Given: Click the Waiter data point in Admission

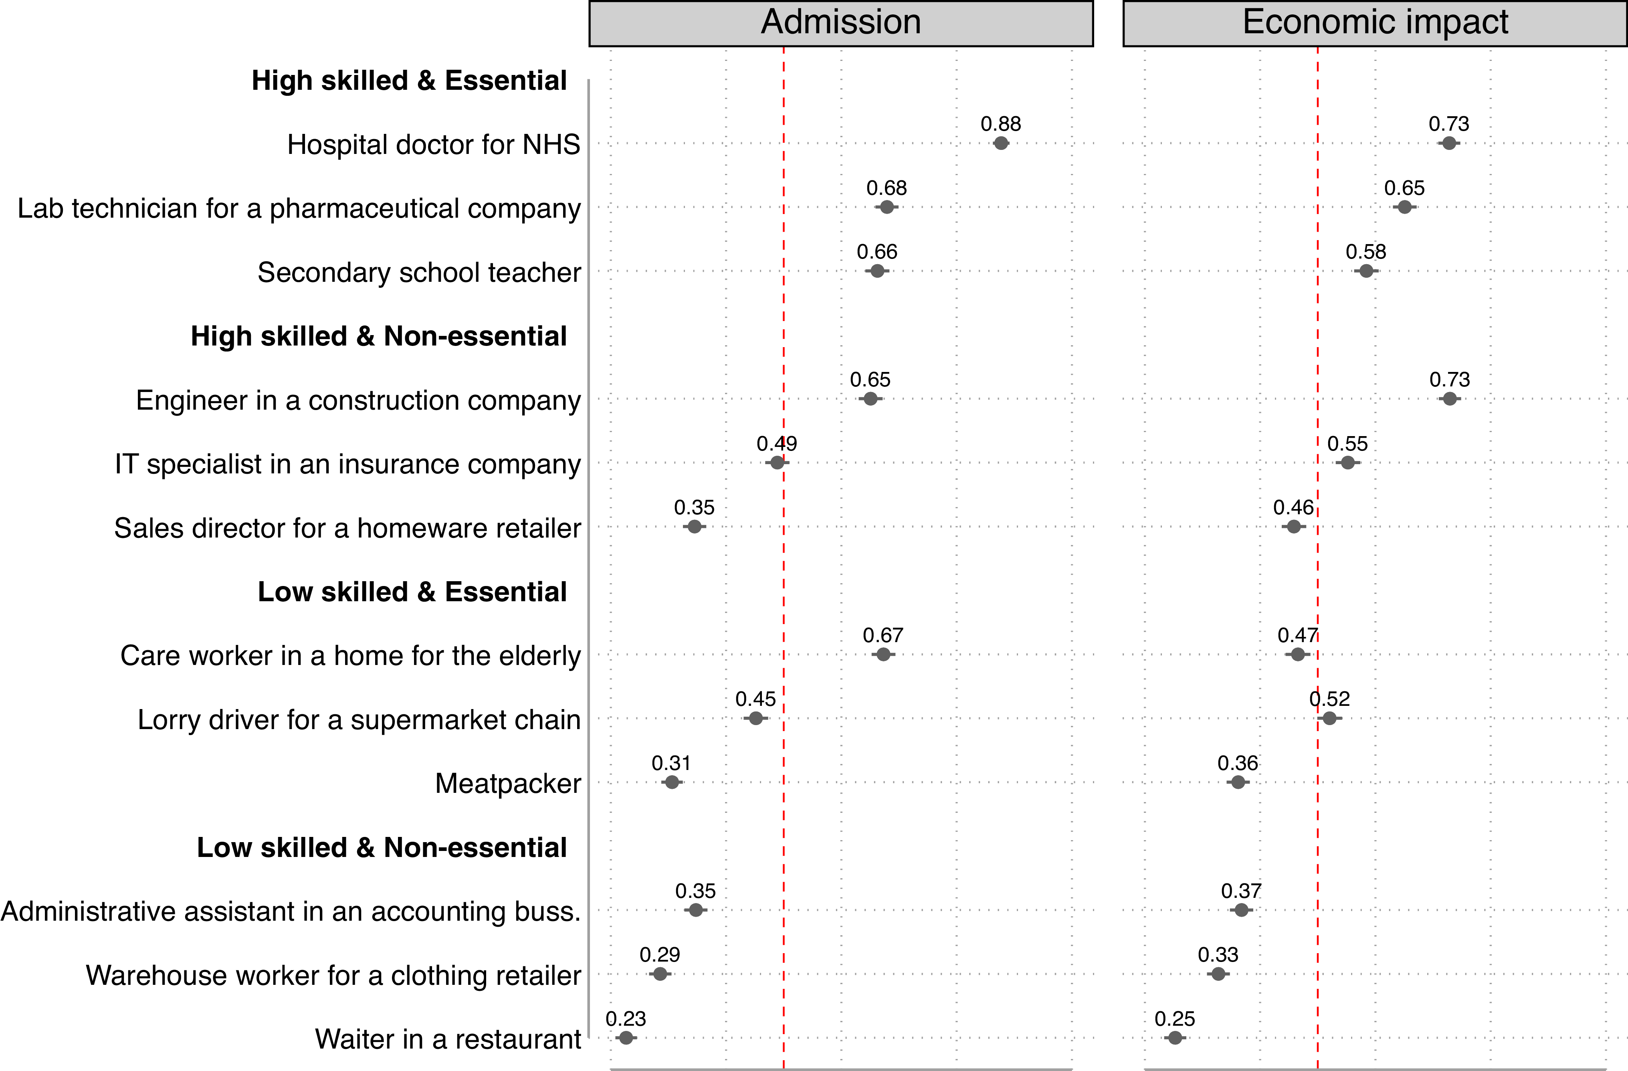Looking at the screenshot, I should click(x=626, y=1037).
